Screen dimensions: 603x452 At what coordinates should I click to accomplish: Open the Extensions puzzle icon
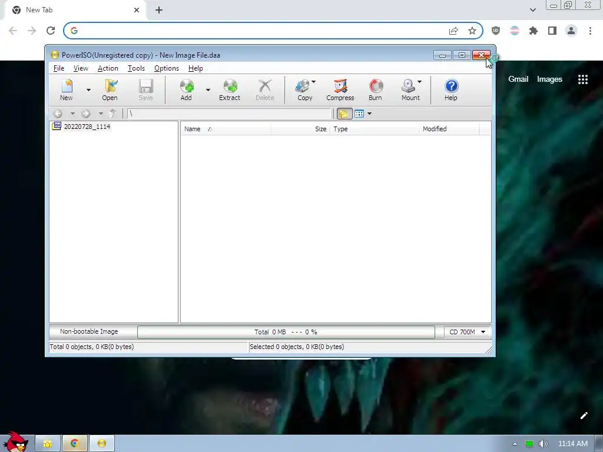click(x=534, y=31)
